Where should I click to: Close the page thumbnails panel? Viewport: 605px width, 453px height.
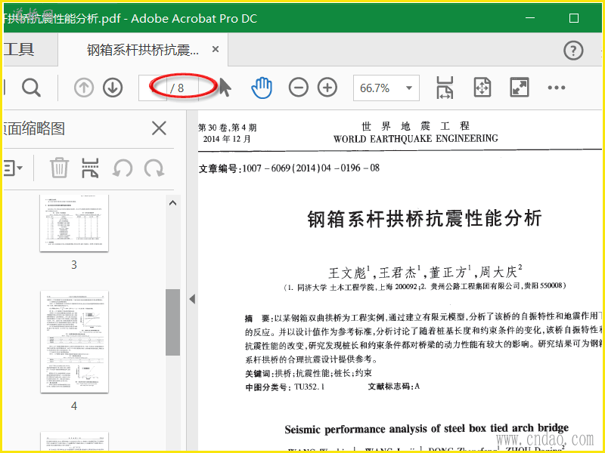(159, 128)
